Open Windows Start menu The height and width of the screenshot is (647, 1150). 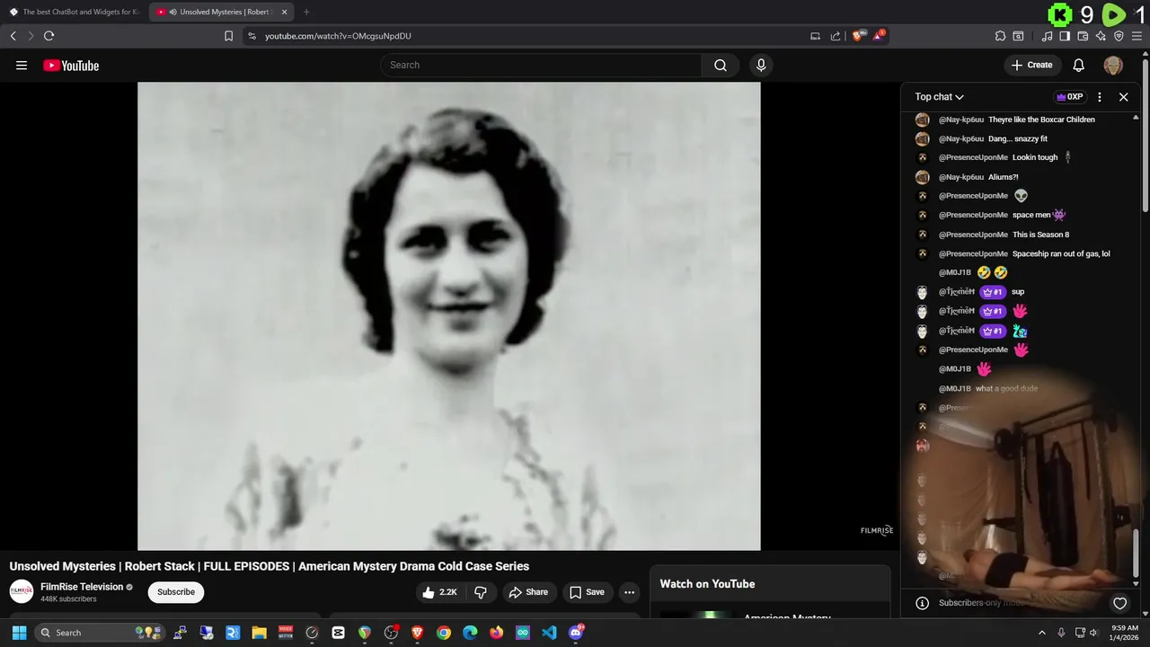pyautogui.click(x=19, y=633)
